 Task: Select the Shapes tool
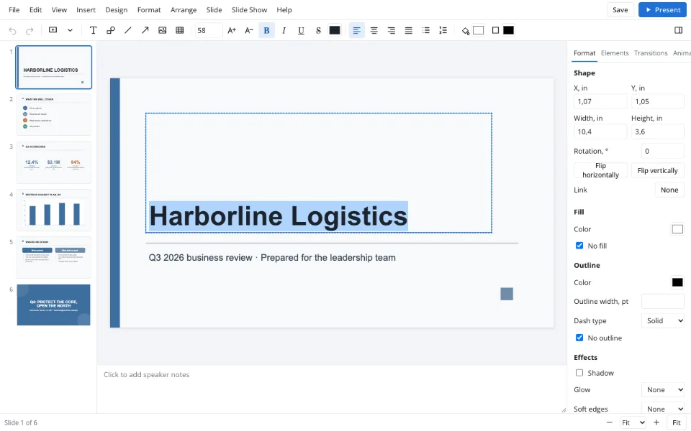(111, 30)
